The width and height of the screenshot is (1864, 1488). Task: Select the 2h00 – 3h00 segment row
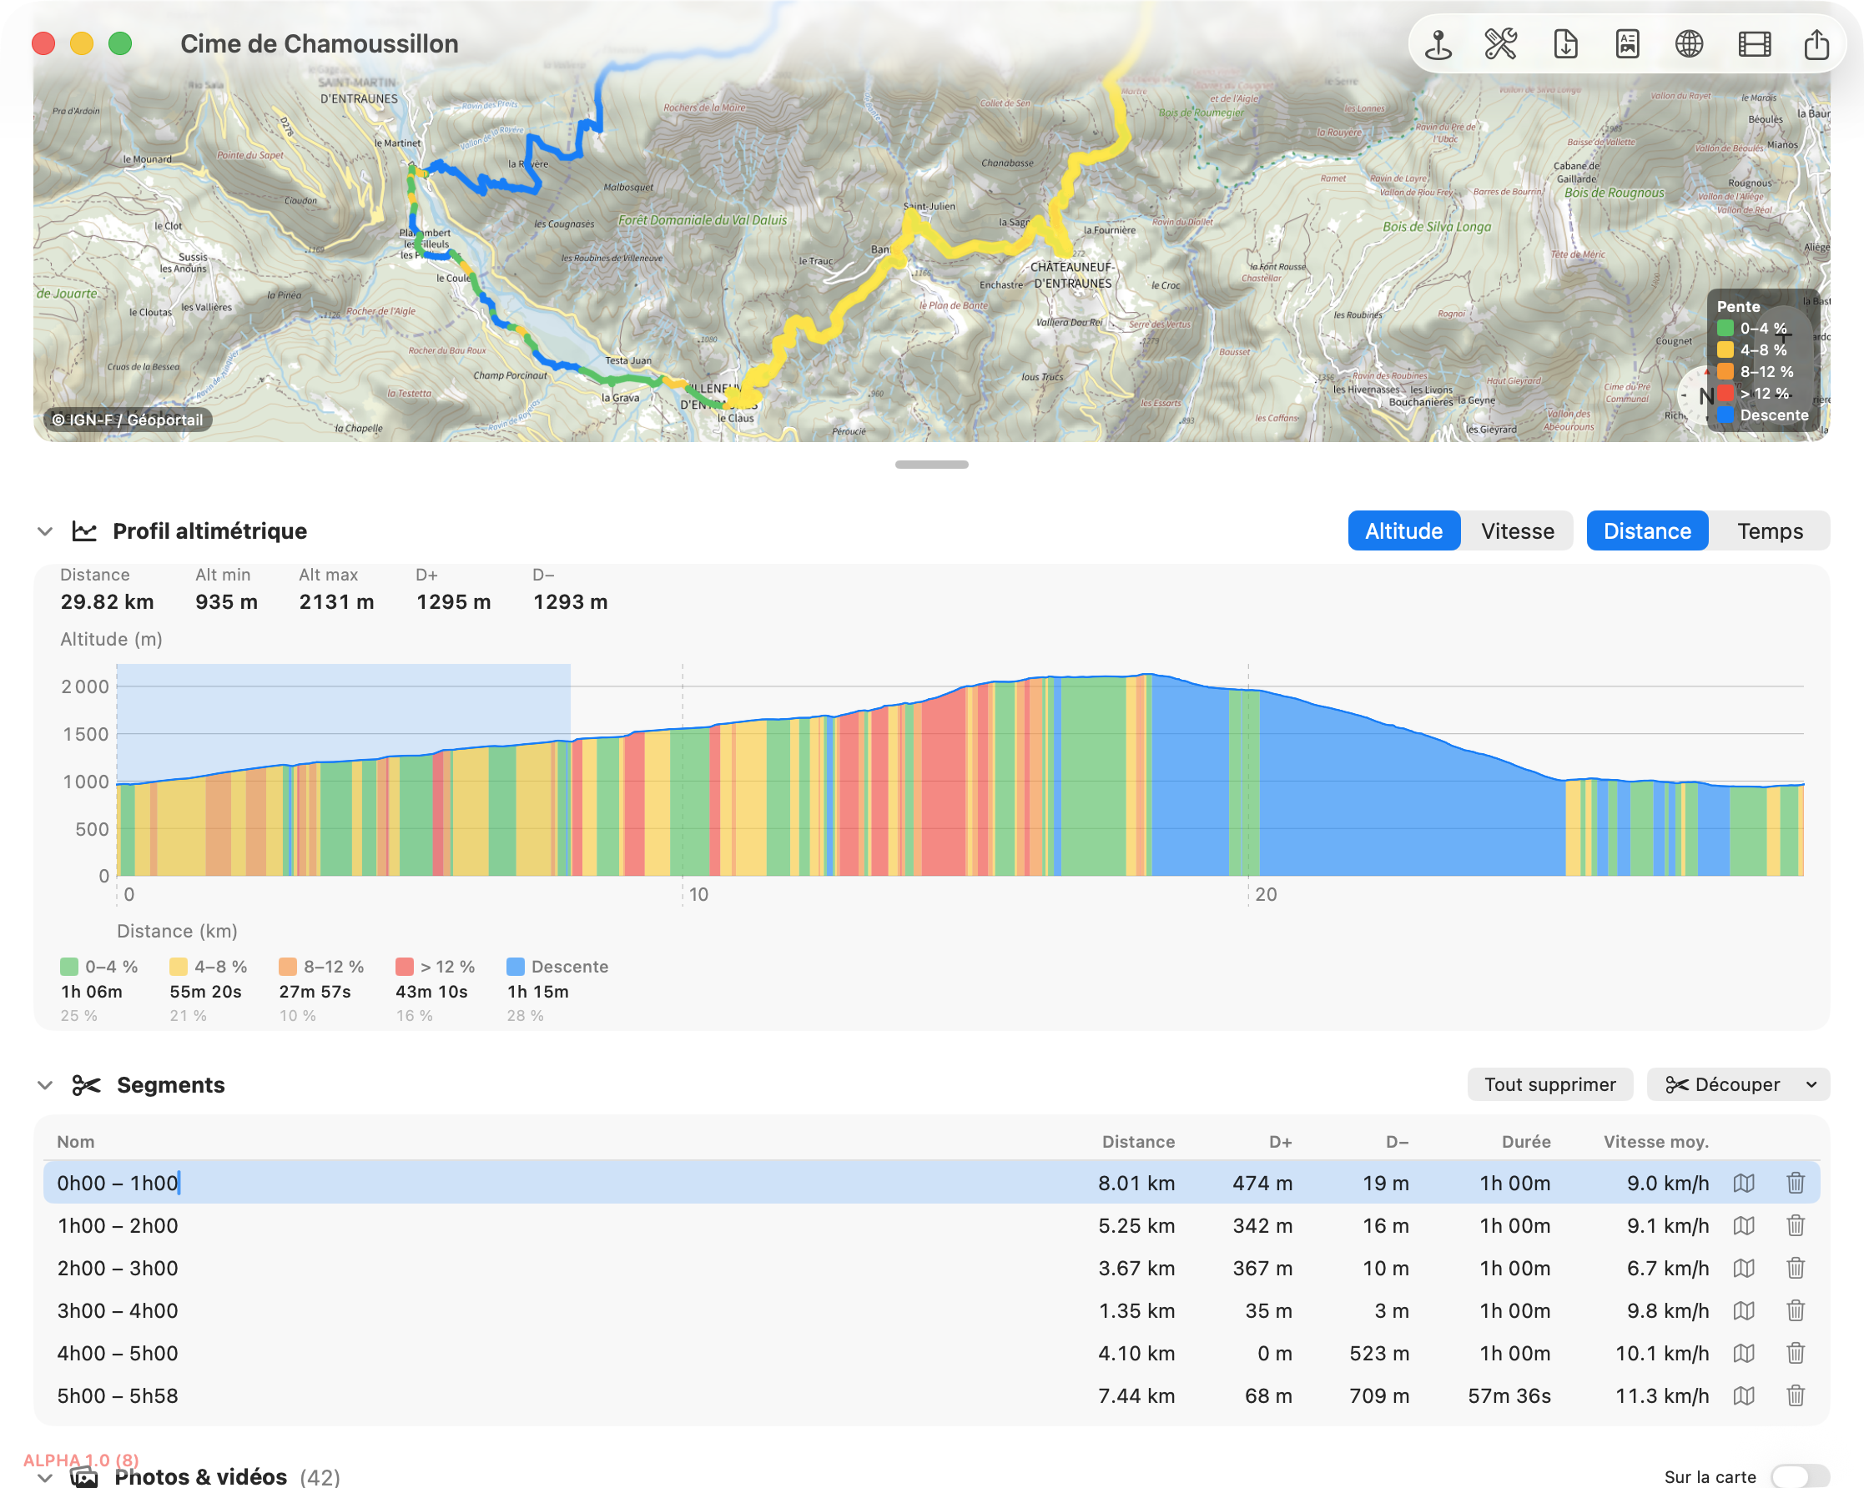(x=932, y=1268)
